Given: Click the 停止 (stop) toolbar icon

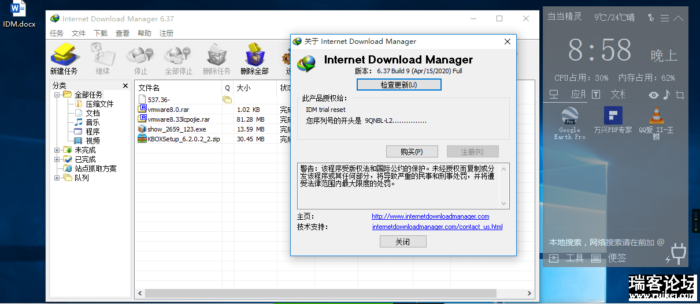Looking at the screenshot, I should pyautogui.click(x=140, y=58).
